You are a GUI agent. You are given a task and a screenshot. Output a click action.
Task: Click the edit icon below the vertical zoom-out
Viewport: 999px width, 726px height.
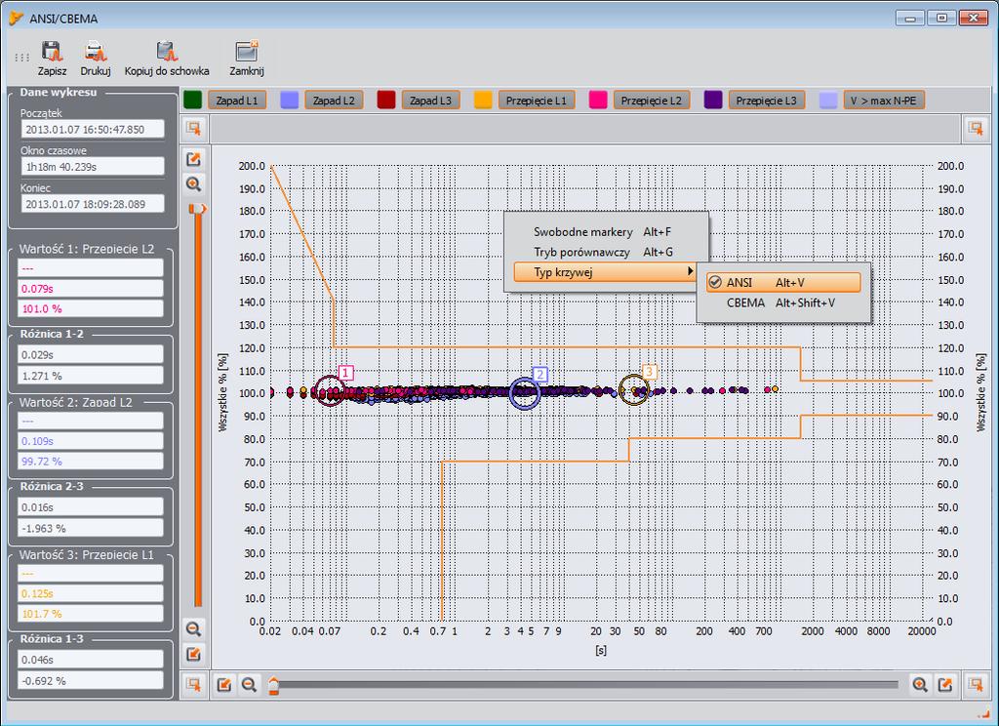pyautogui.click(x=194, y=654)
